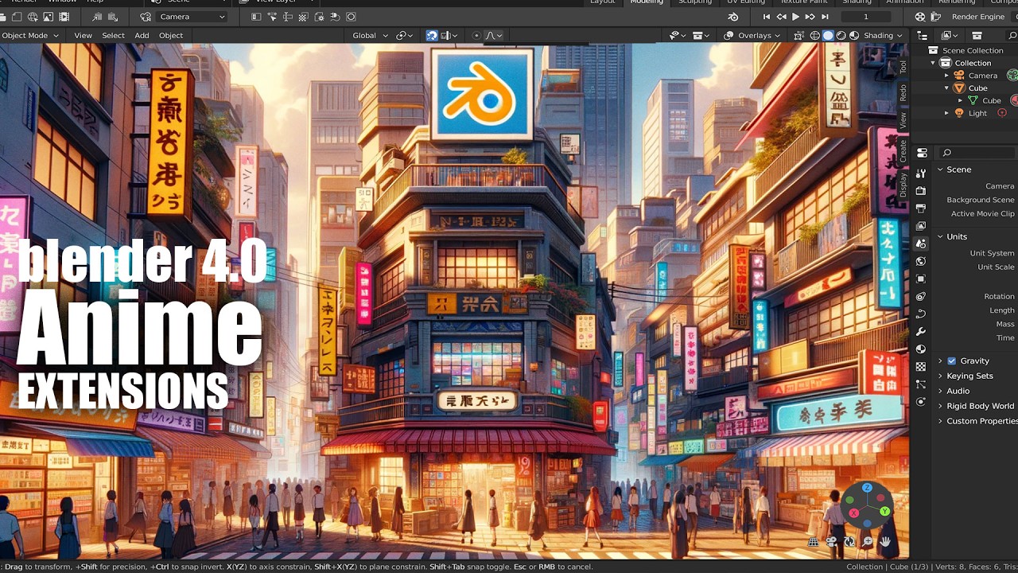Screen dimensions: 1018x573
Task: Open the Object Mode dropdown
Action: tap(30, 35)
